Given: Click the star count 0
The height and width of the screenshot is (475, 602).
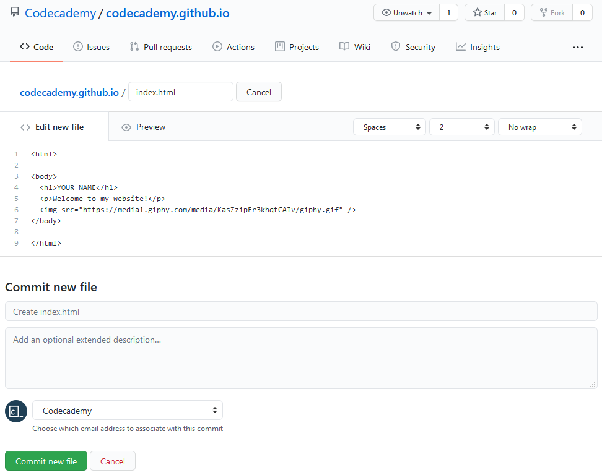Looking at the screenshot, I should 514,12.
